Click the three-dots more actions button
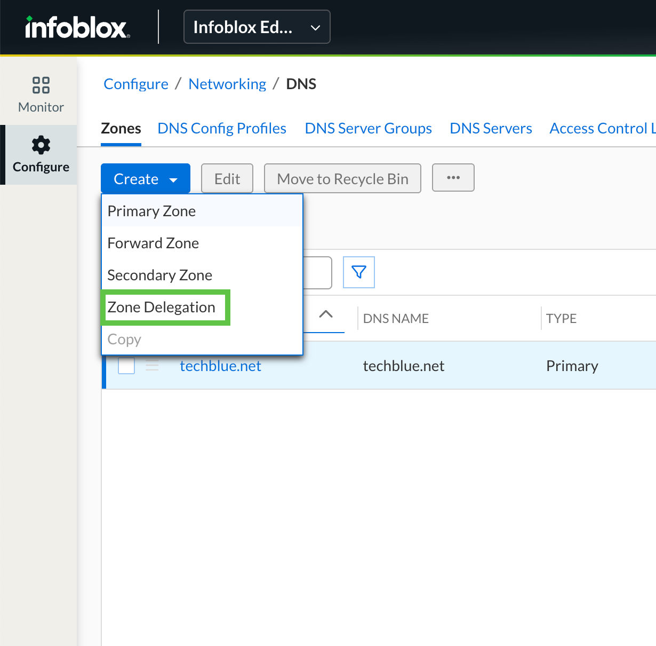656x646 pixels. [453, 178]
